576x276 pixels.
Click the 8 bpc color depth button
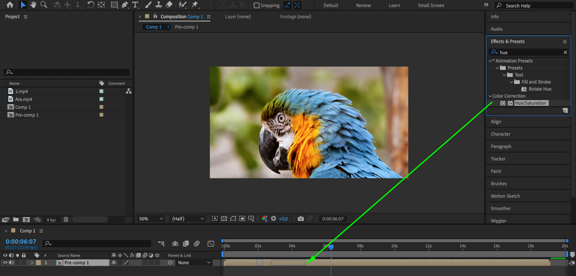(52, 220)
